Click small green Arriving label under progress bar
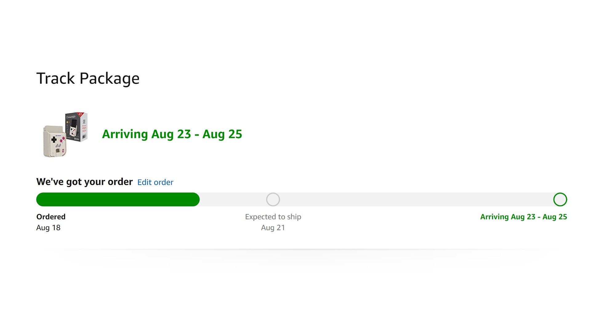Viewport: 591px width, 332px height. [523, 217]
